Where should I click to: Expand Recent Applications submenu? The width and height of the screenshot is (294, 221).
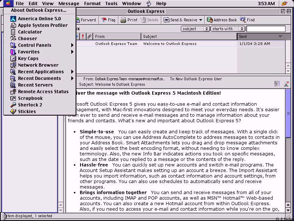[x=72, y=72]
